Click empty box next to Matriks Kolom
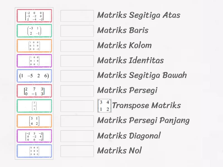The height and width of the screenshot is (167, 223). (x=77, y=46)
